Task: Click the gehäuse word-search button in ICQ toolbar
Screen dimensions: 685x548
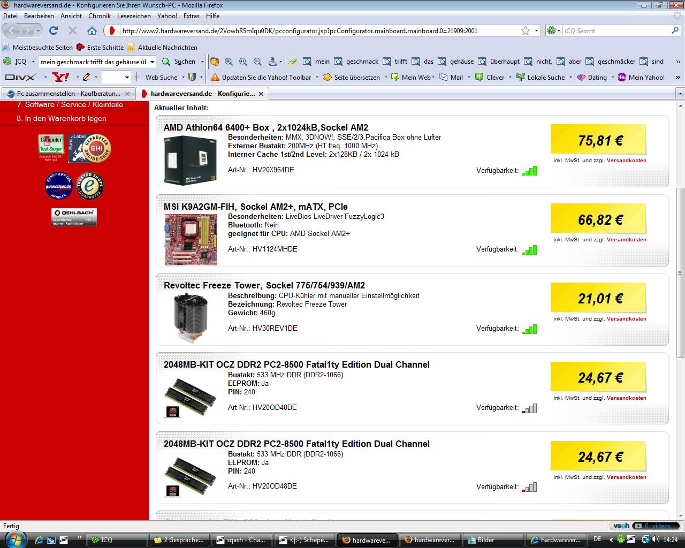Action: pyautogui.click(x=455, y=62)
